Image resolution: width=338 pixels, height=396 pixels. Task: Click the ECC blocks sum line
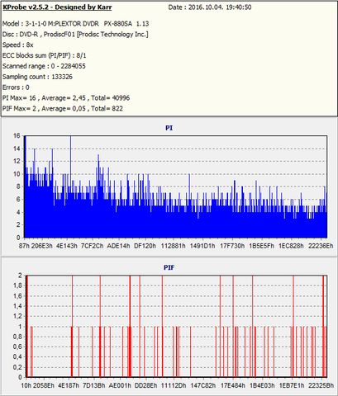point(45,55)
